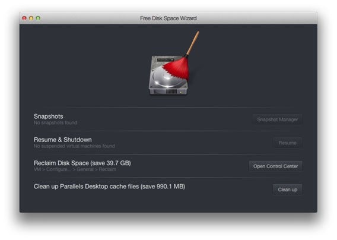The image size is (337, 240).
Task: Select the cache files save 990.1 MB text
Action: [x=109, y=187]
